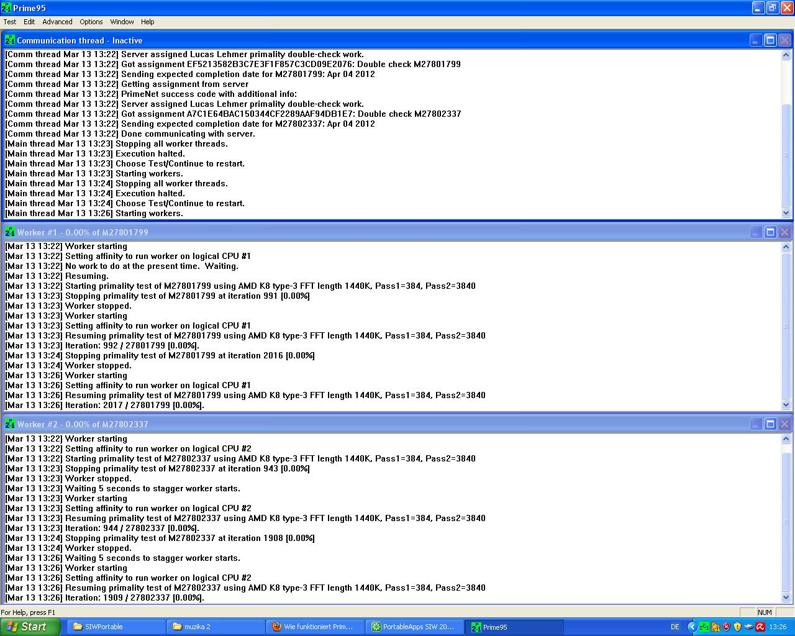This screenshot has width=795, height=636.
Task: Open the Options menu
Action: [91, 22]
